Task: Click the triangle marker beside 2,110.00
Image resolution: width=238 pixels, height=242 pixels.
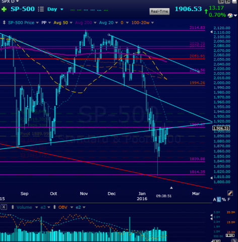Action: [211, 32]
